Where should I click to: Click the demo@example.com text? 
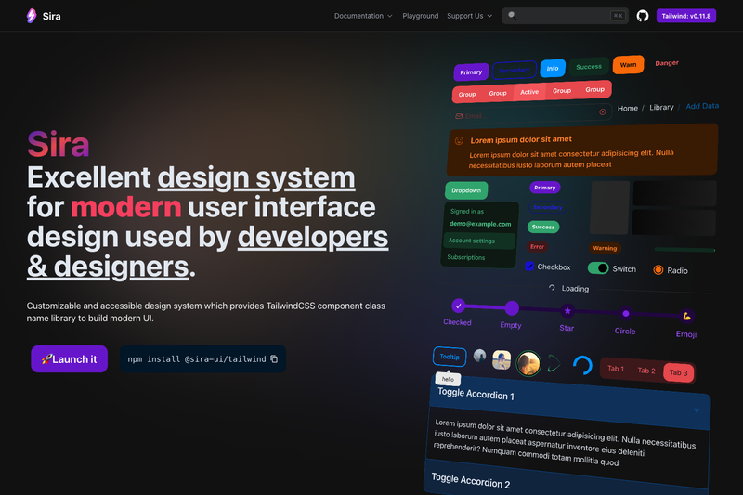[480, 224]
